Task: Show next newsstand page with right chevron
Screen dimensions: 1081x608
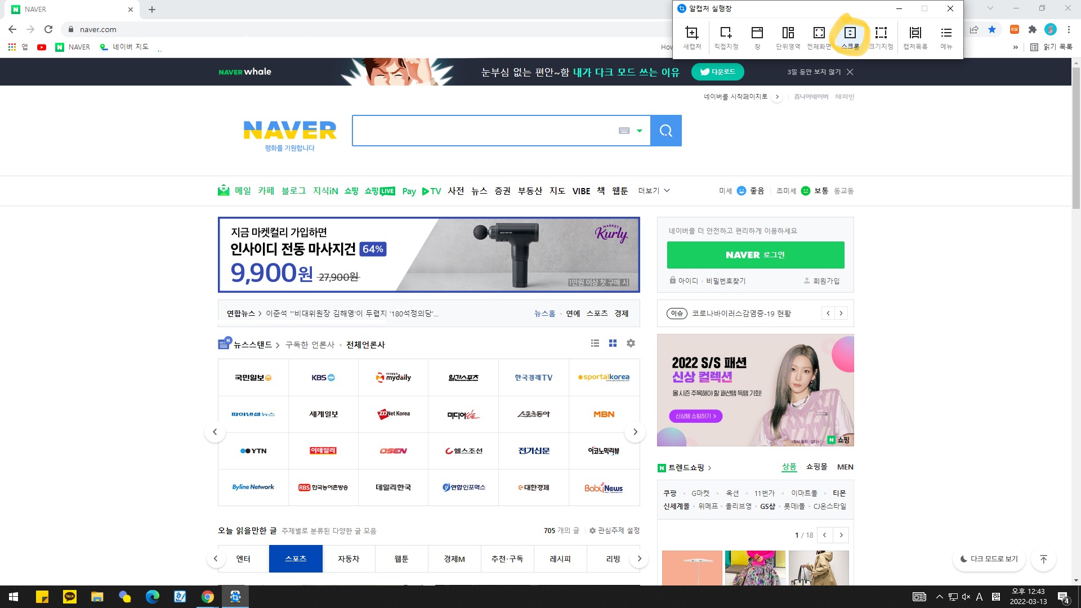Action: point(635,432)
